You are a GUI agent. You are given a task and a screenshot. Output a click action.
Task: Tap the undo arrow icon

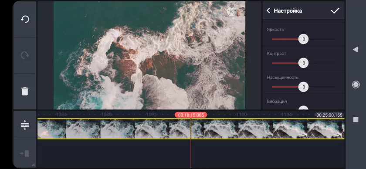(25, 19)
